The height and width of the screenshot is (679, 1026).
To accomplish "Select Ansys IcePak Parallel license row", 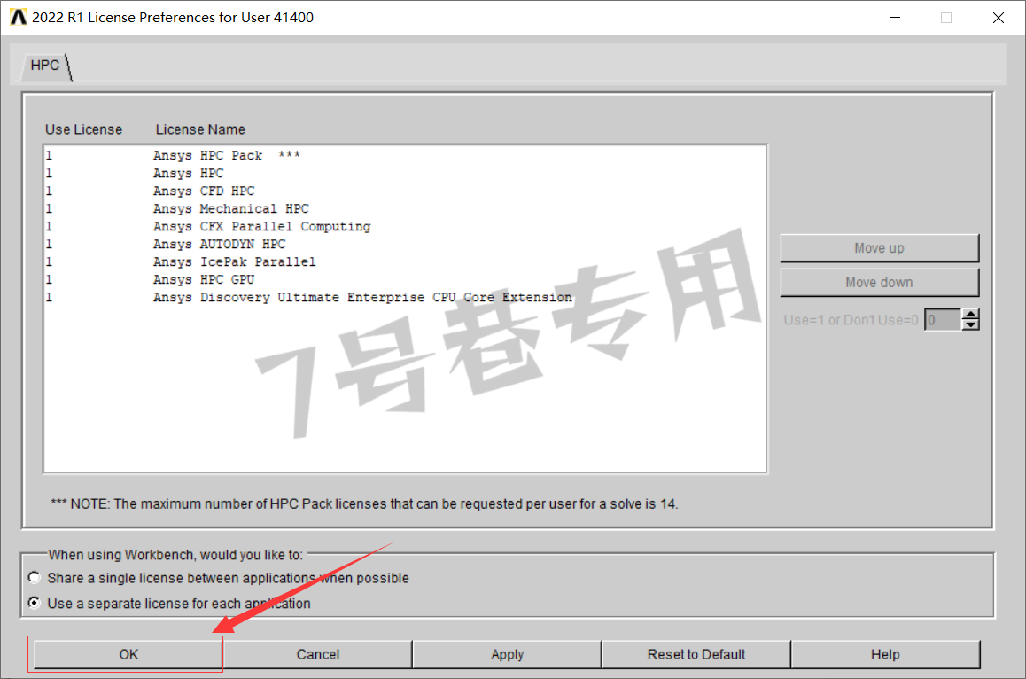I will (x=404, y=261).
